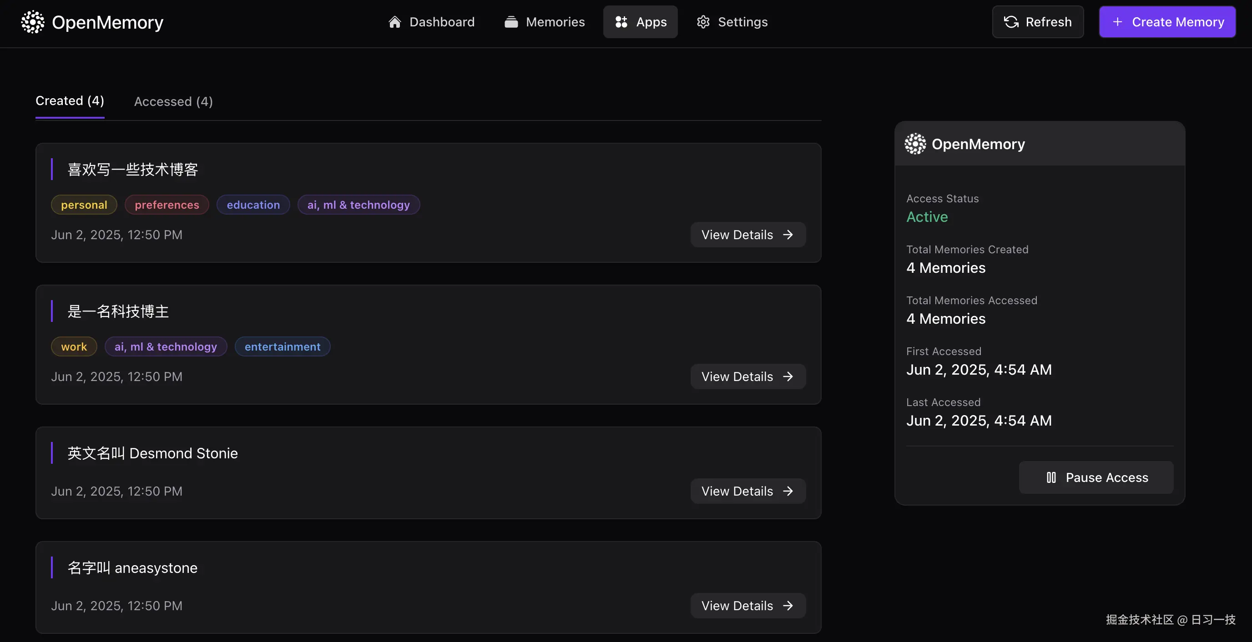Viewport: 1252px width, 642px height.
Task: View details of 喜欢写一些技术博客 memory
Action: click(x=747, y=235)
